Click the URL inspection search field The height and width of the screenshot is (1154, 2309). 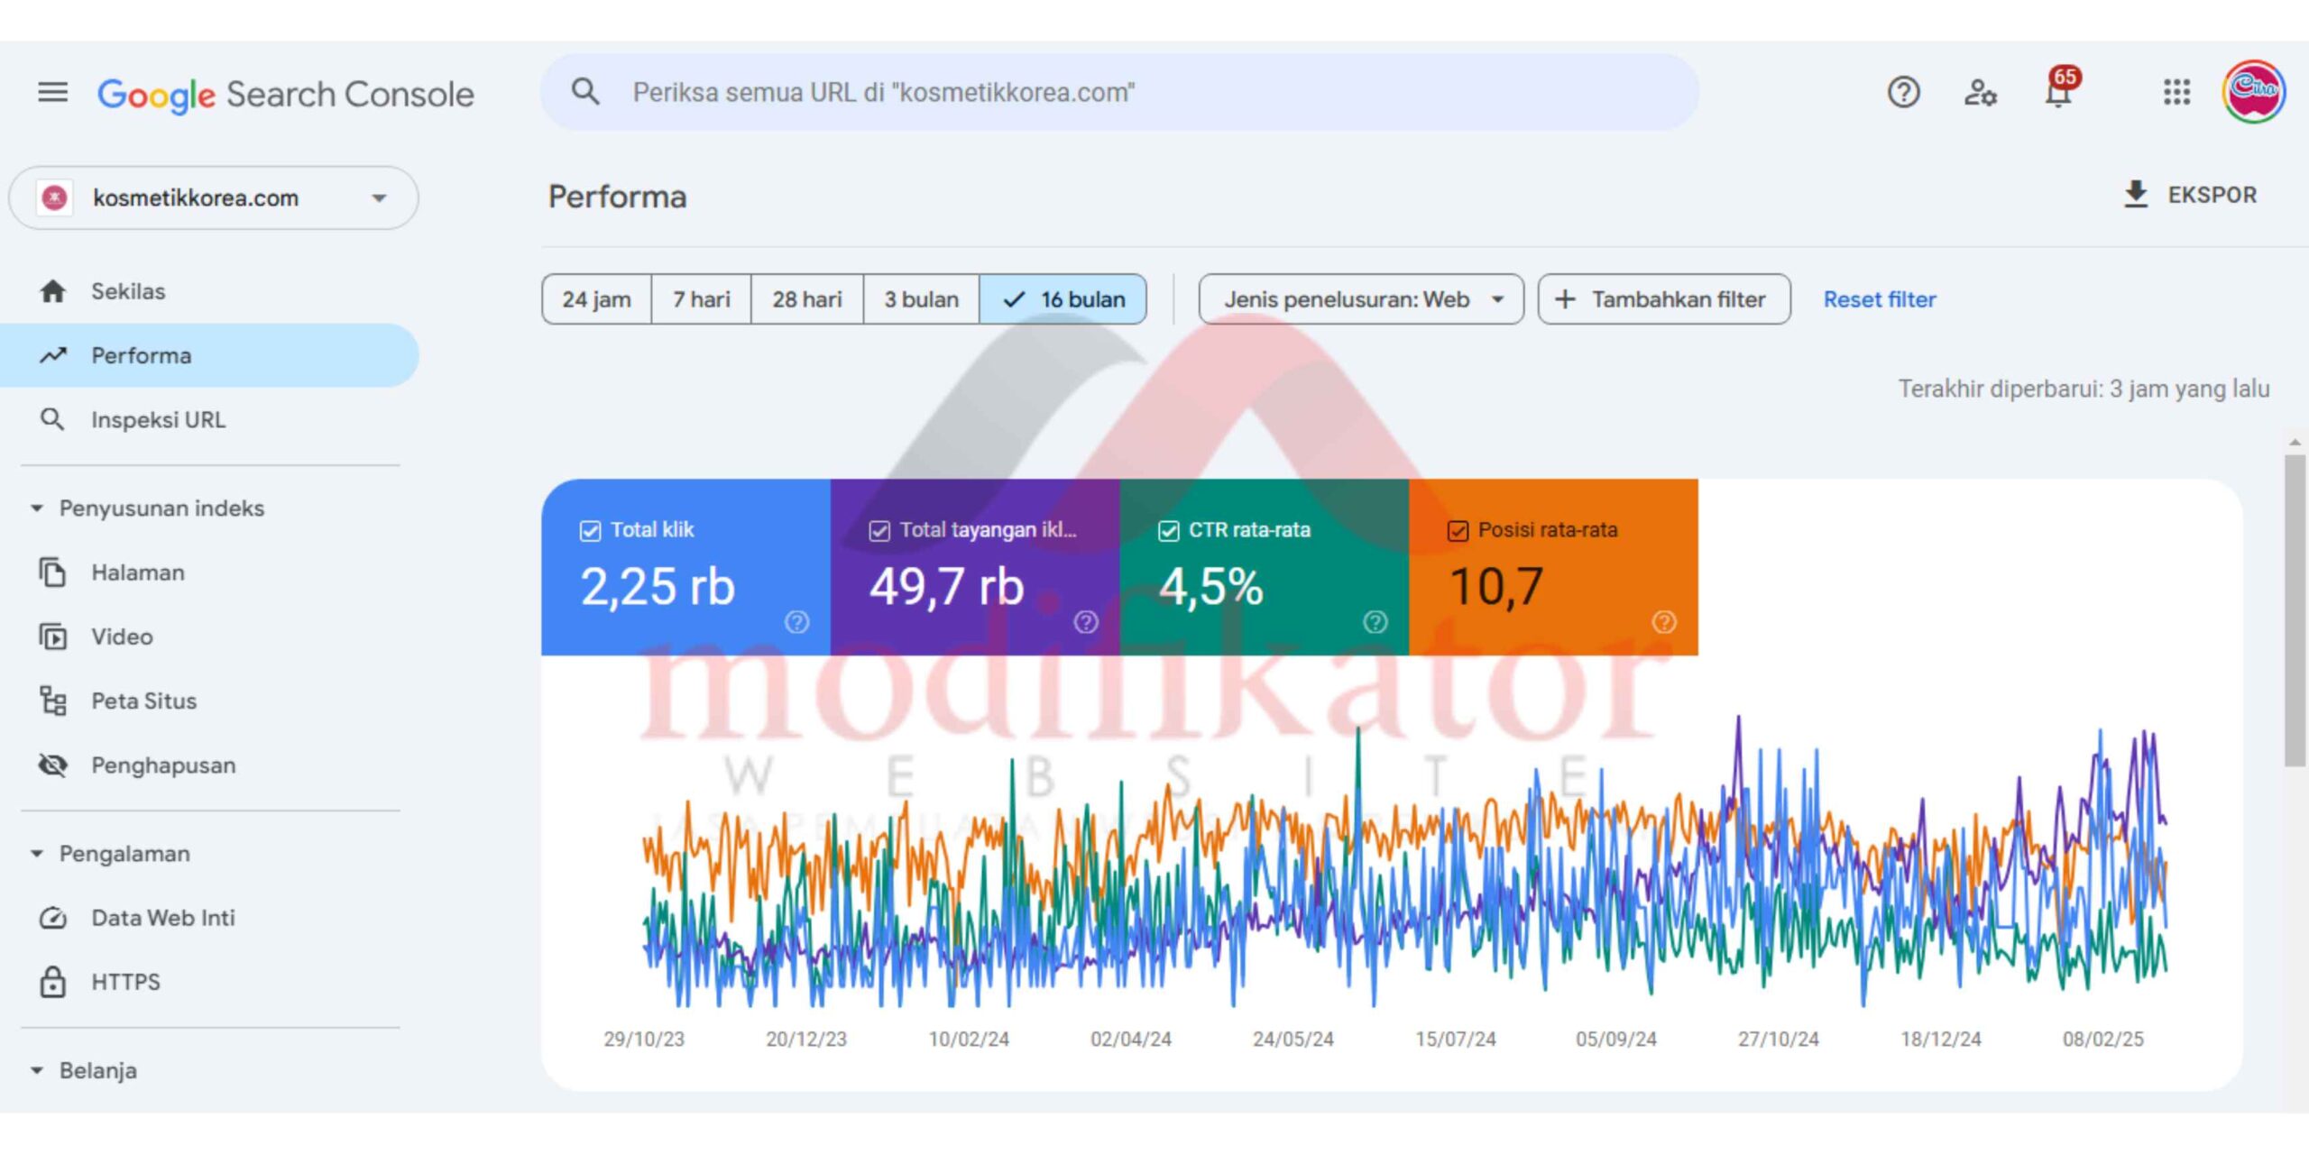1119,92
